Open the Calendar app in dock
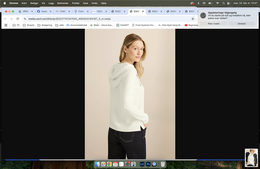Image resolution: width=260 pixels, height=169 pixels. pyautogui.click(x=115, y=164)
